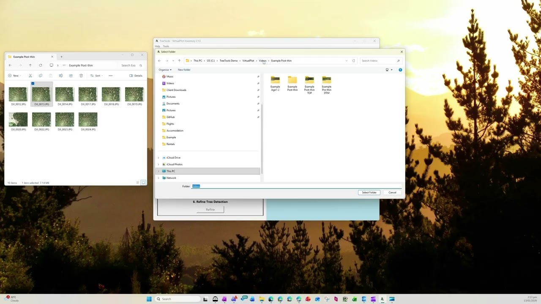Click the Back arrow in Select Folder dialog

pyautogui.click(x=159, y=61)
